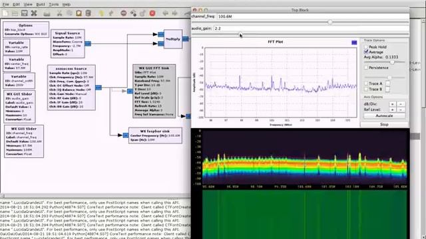This screenshot has width=426, height=239.
Task: Open the Edit menu
Action: coord(16,5)
